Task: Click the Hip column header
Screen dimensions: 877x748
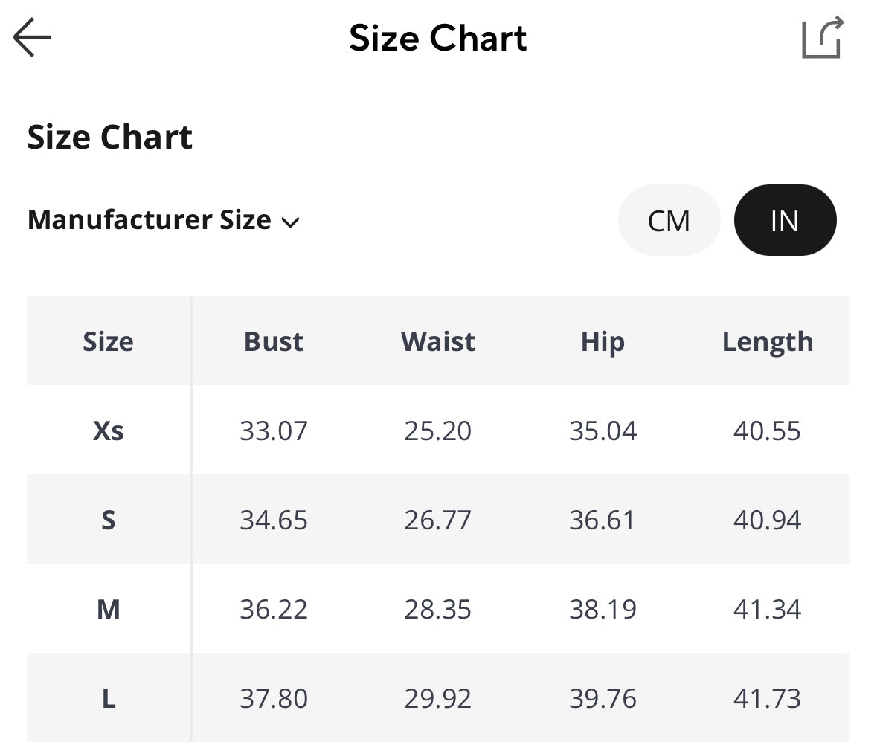Action: tap(603, 341)
